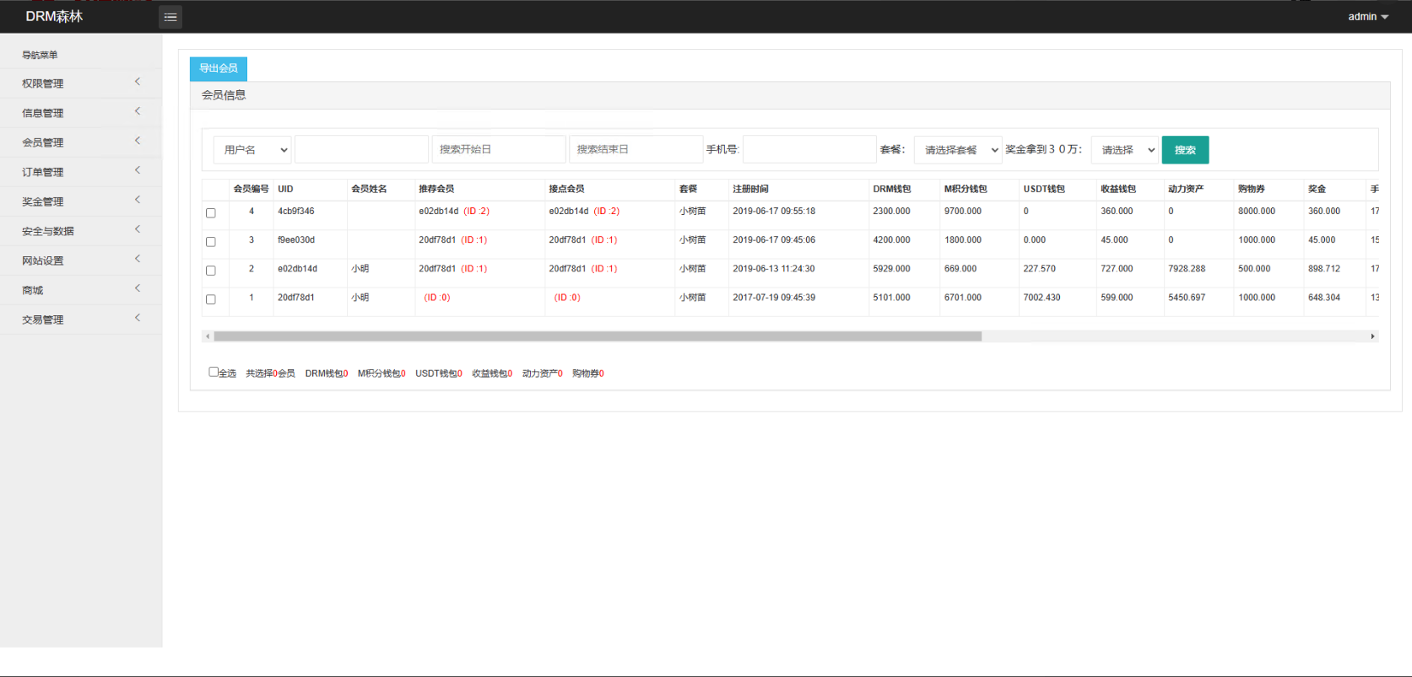Click chevron arrow beside 网站设置

(138, 259)
